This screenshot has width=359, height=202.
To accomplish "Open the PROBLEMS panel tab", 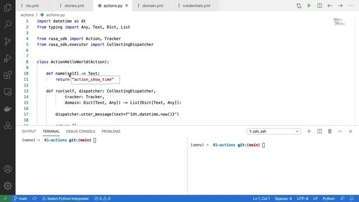I will [111, 131].
